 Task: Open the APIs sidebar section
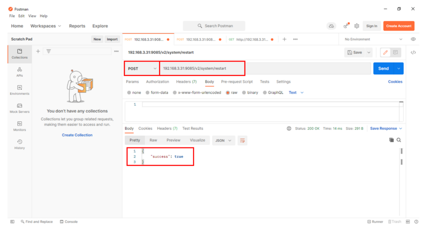pyautogui.click(x=19, y=72)
